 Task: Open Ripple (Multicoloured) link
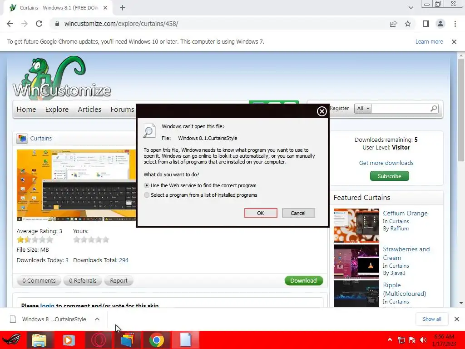405,289
